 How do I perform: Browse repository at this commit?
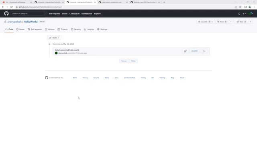click(204, 51)
